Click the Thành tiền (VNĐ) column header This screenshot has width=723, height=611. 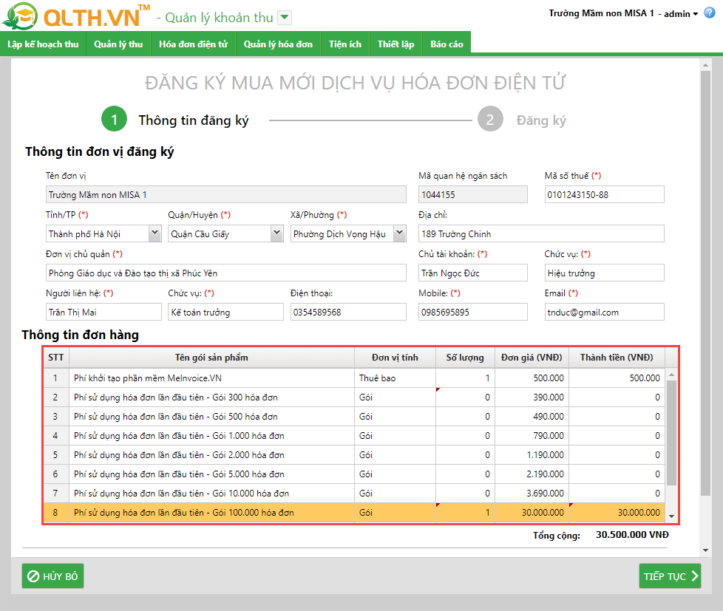click(x=617, y=358)
